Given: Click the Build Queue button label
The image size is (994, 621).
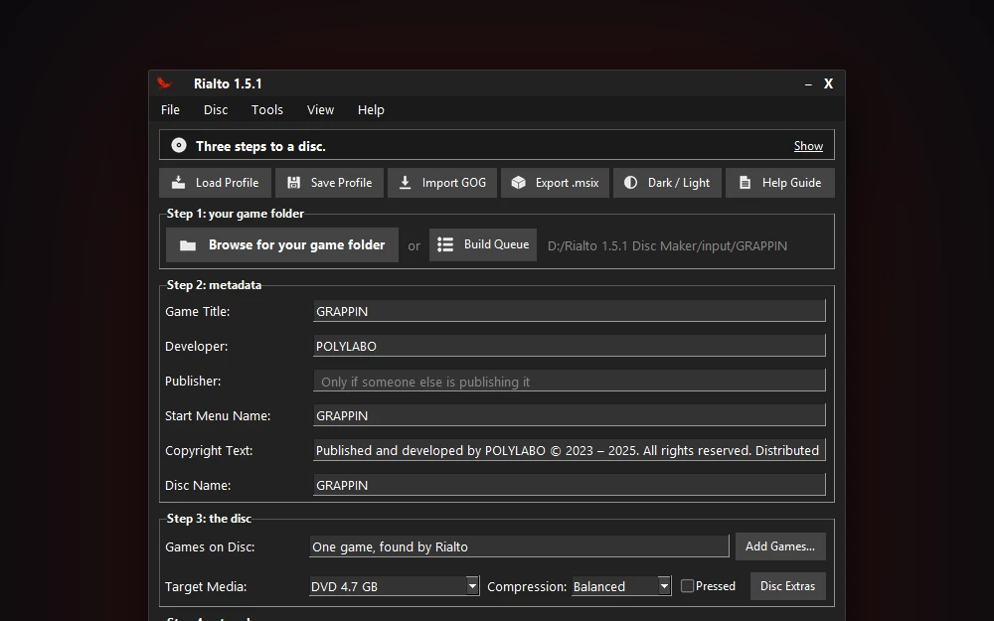Looking at the screenshot, I should pos(496,244).
